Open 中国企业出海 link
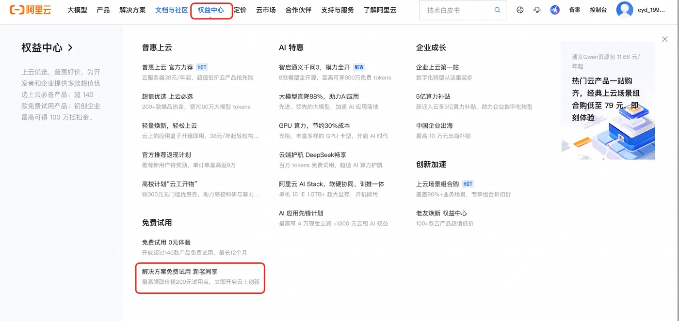Image resolution: width=679 pixels, height=321 pixels. click(x=435, y=125)
